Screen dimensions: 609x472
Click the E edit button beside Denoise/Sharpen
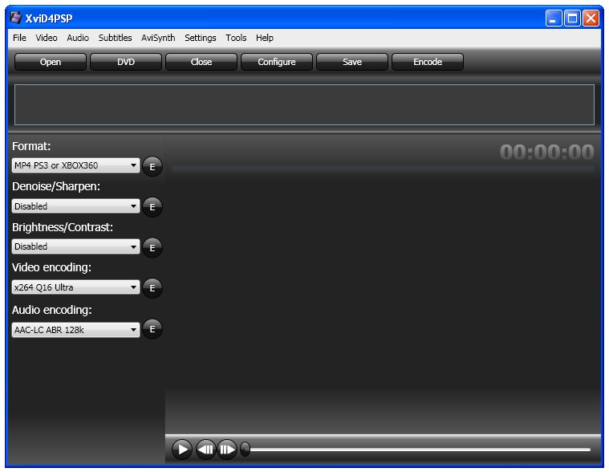pos(152,207)
